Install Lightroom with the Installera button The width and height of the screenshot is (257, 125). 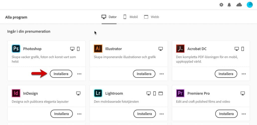[x=145, y=114]
